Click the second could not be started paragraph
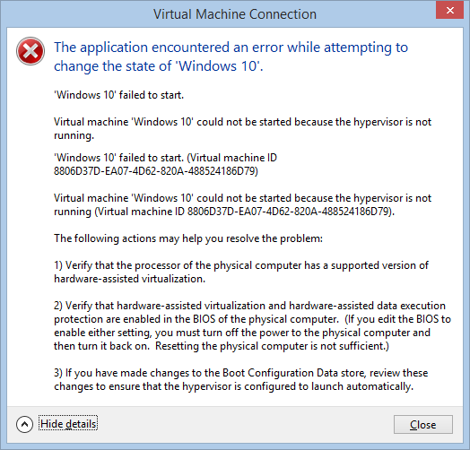The width and height of the screenshot is (470, 450). click(x=242, y=204)
